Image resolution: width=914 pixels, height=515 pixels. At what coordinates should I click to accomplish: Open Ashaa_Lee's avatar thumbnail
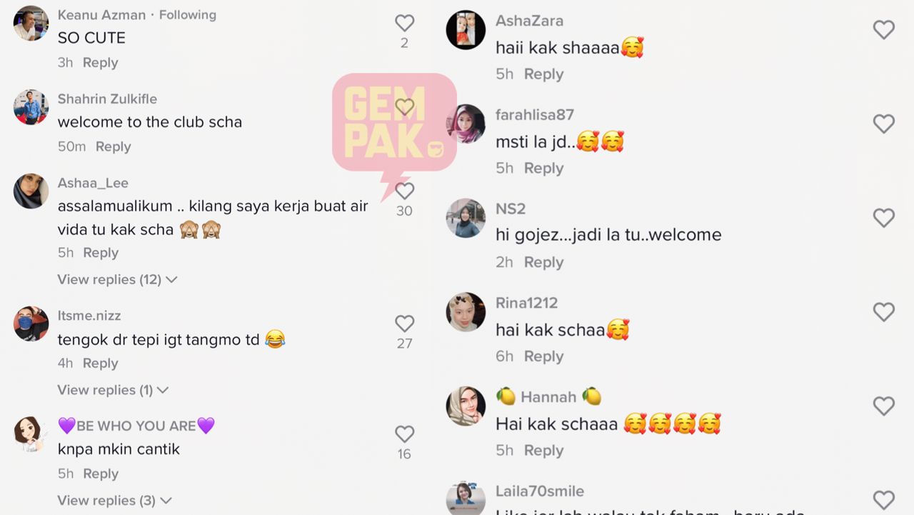pos(31,191)
